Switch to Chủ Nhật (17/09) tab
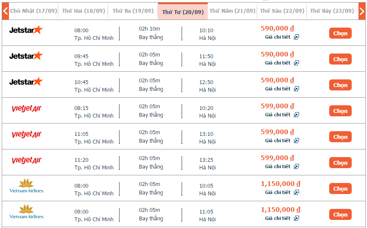 click(x=34, y=11)
